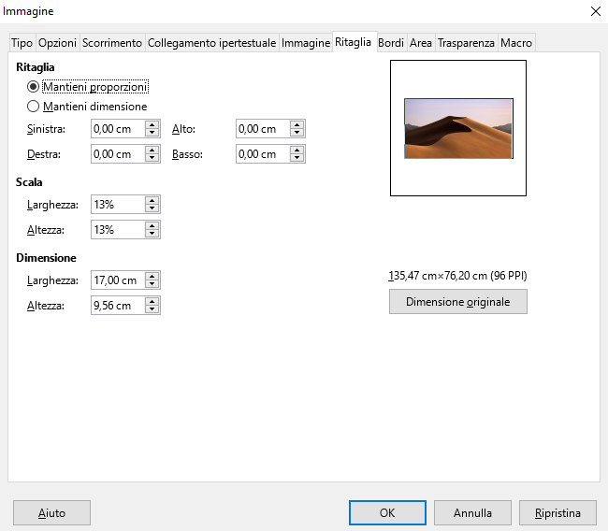The width and height of the screenshot is (608, 531).
Task: Decrease the Alto crop value
Action: point(297,133)
